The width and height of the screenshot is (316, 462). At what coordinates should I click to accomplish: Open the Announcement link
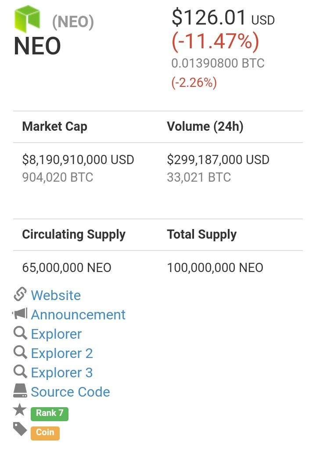coord(78,315)
